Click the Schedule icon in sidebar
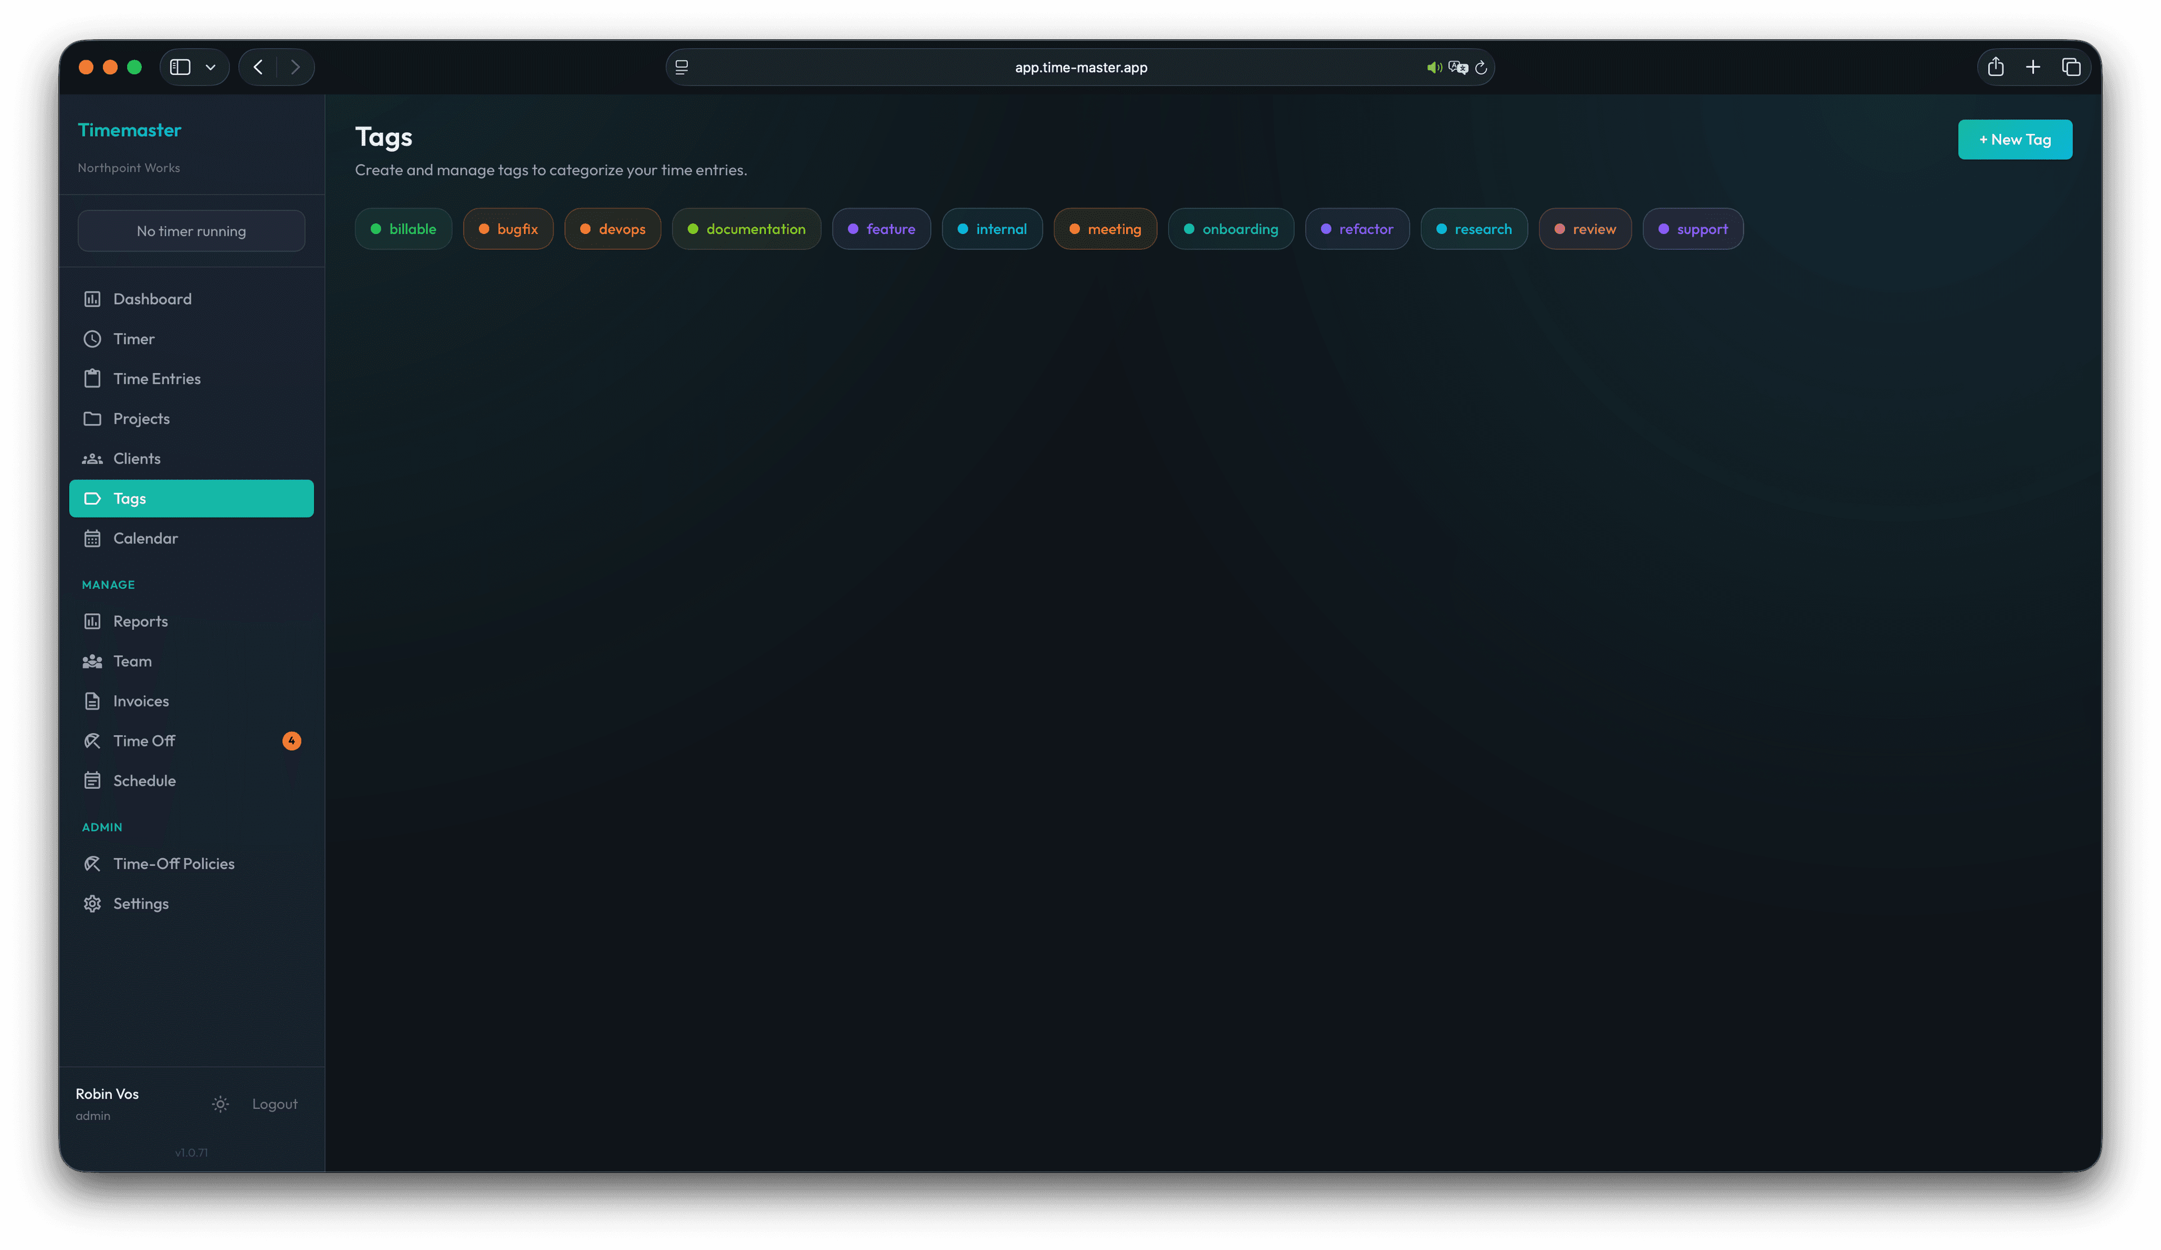2161x1250 pixels. (92, 781)
